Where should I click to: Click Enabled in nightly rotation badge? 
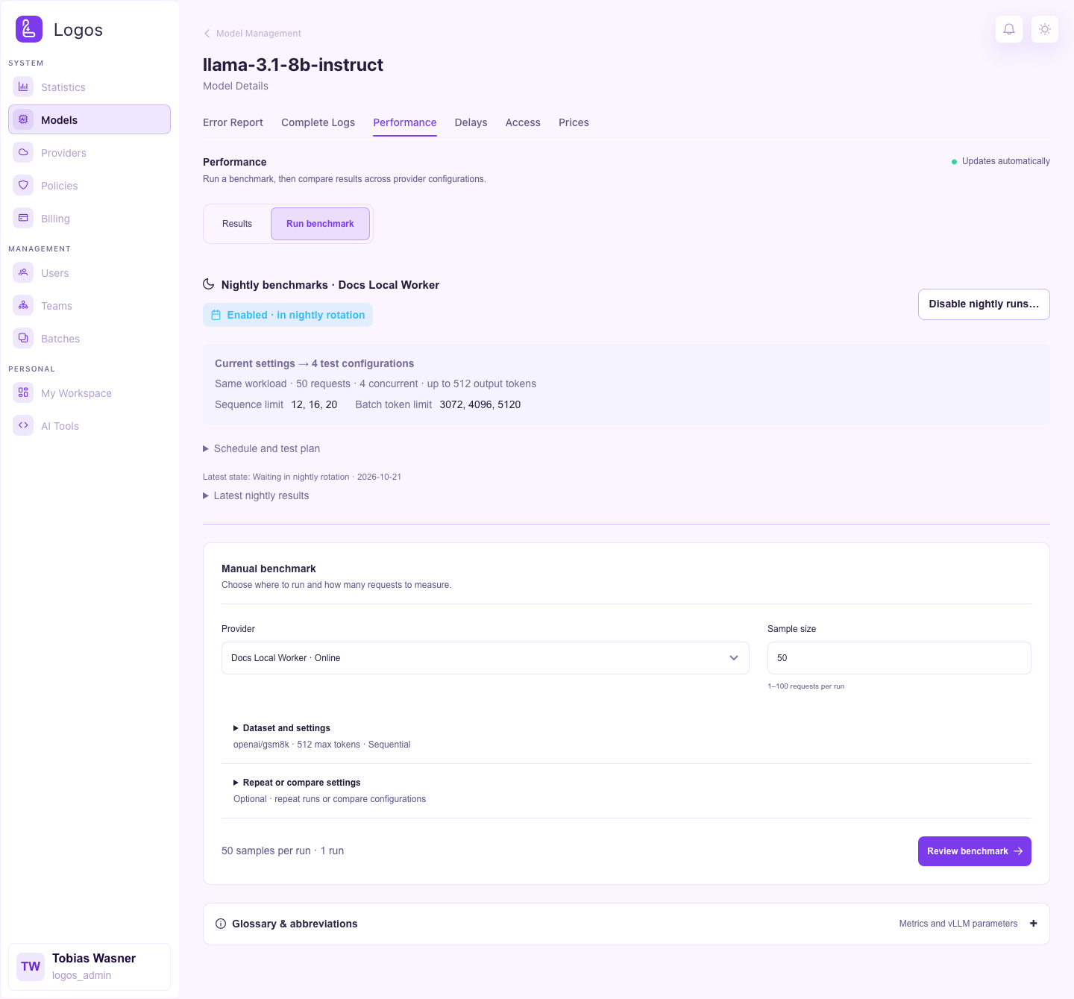tap(288, 315)
